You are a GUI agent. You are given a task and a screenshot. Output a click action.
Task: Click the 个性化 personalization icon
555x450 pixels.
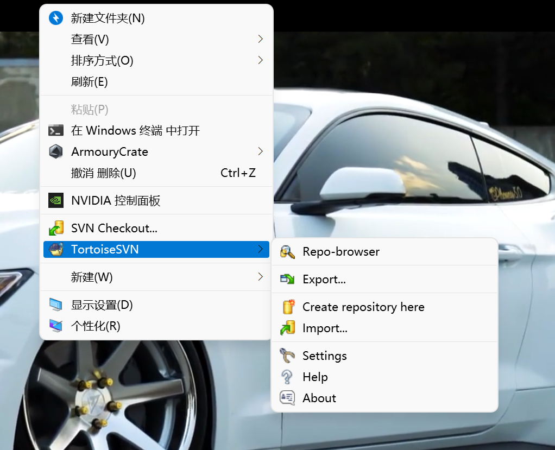click(x=56, y=326)
